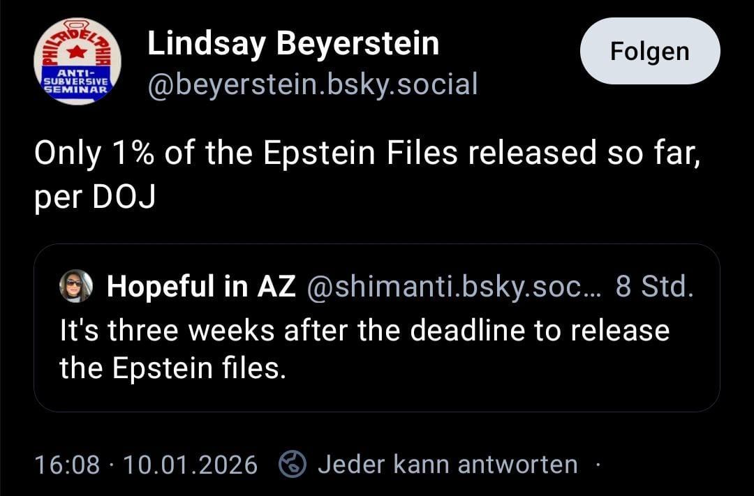Open the Lindsay Beyerstein display name
Screen dimensions: 754x496
293,45
